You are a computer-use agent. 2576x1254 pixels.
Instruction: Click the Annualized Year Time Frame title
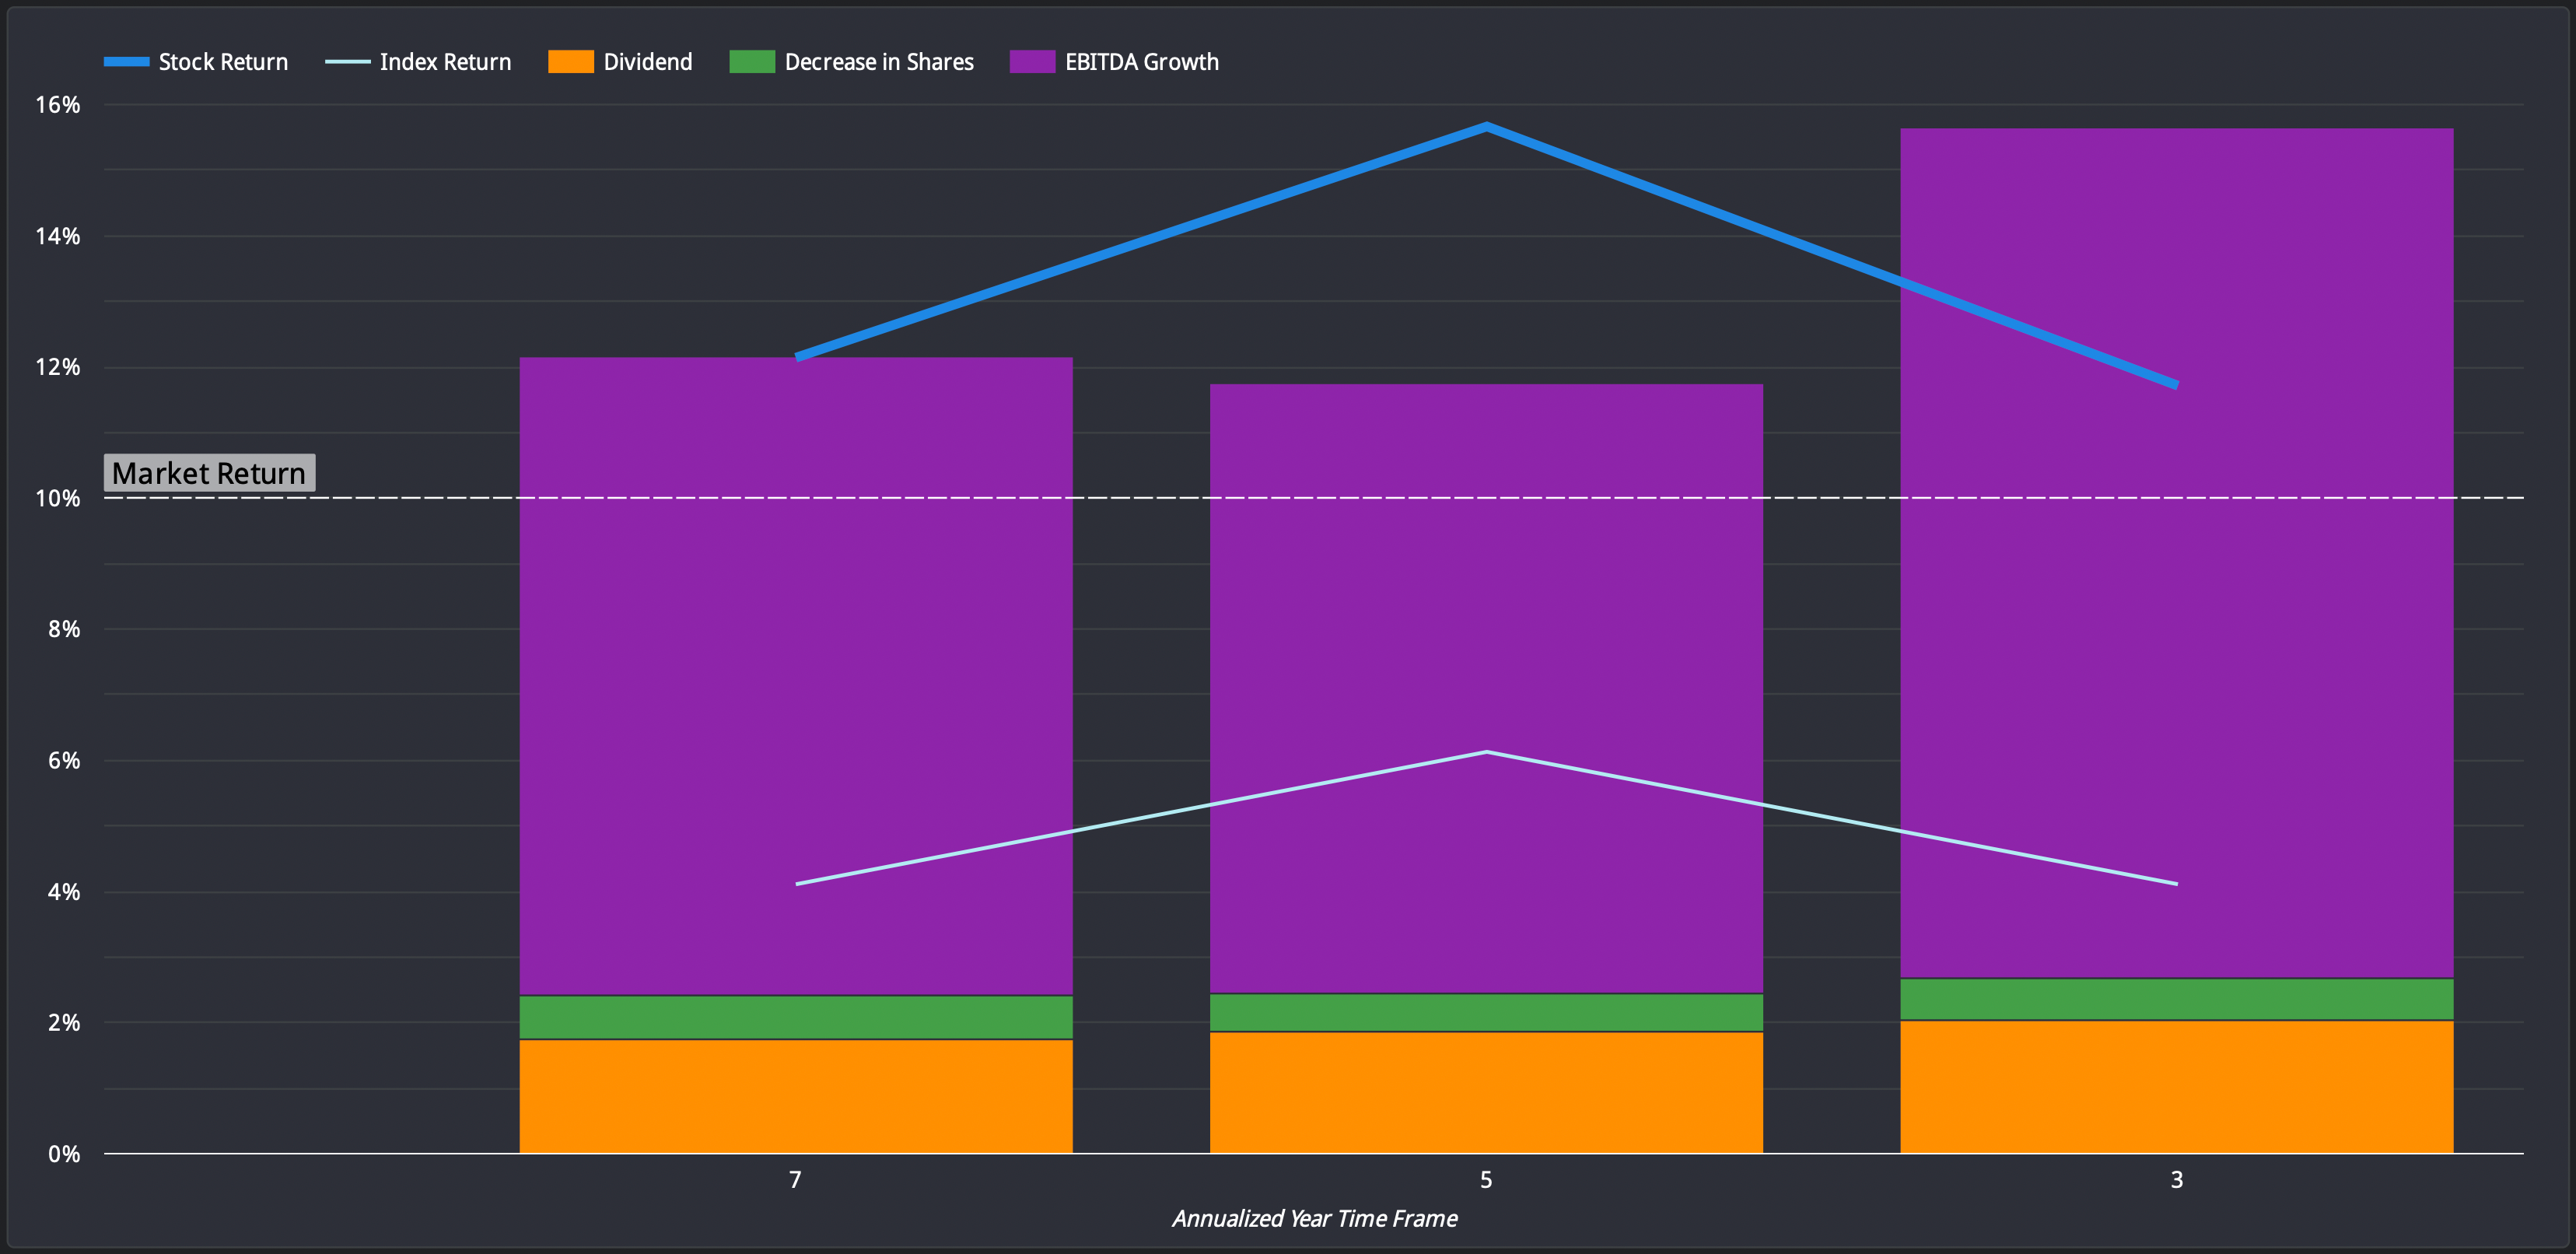[1314, 1218]
